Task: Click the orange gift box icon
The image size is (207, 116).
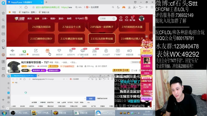Action: [x=47, y=51]
